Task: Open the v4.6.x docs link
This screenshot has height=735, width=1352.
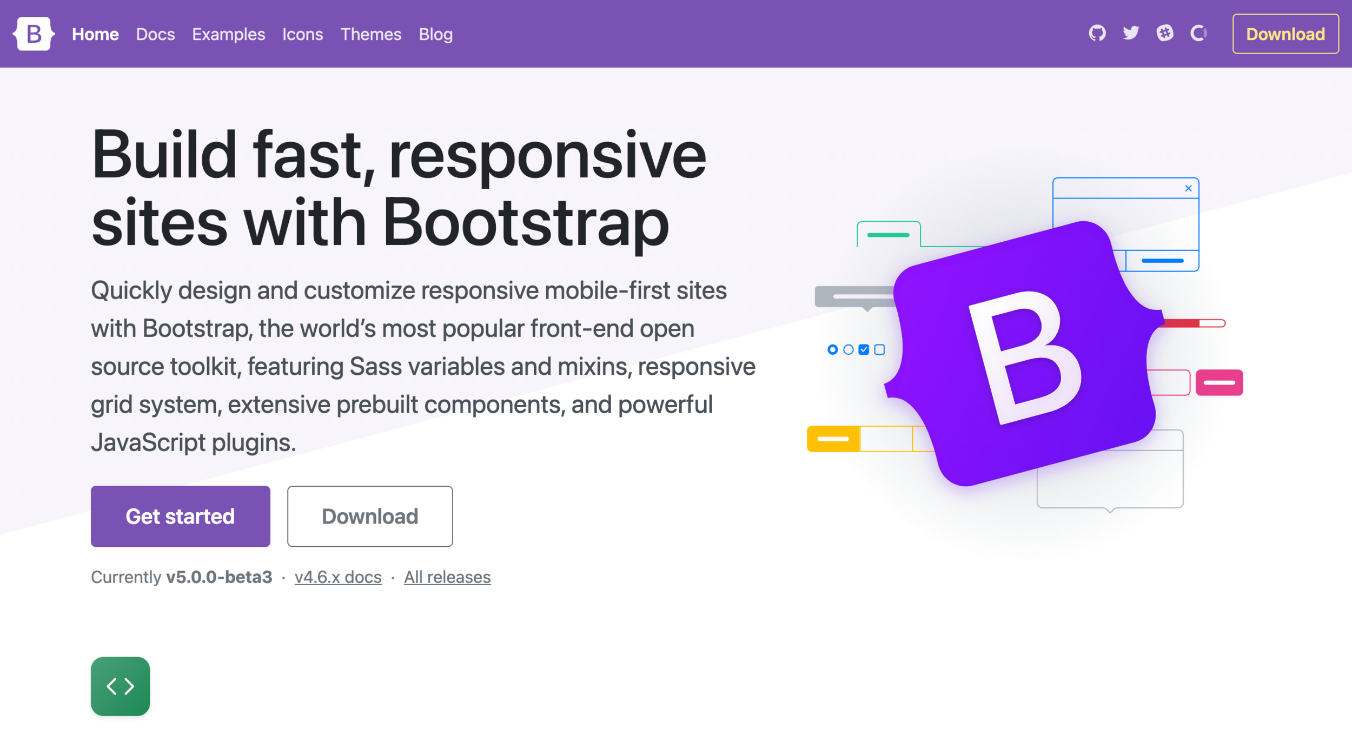Action: pyautogui.click(x=338, y=577)
